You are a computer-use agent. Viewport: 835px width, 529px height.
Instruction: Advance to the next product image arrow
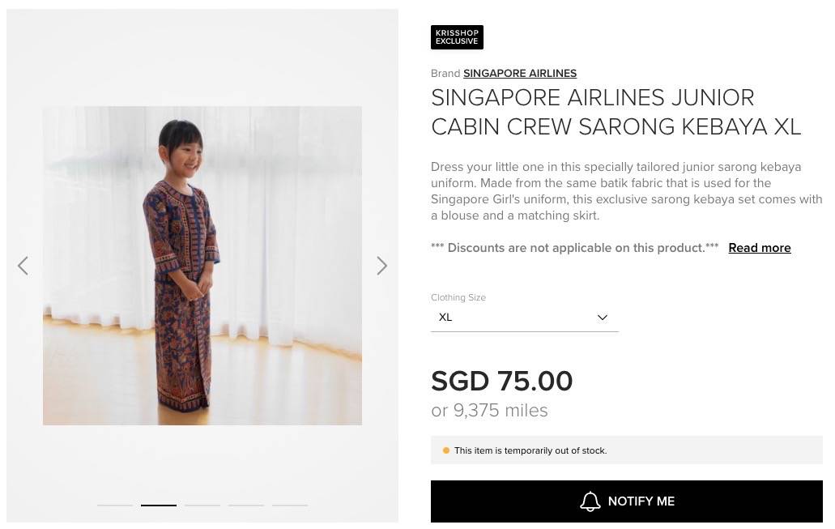click(382, 266)
